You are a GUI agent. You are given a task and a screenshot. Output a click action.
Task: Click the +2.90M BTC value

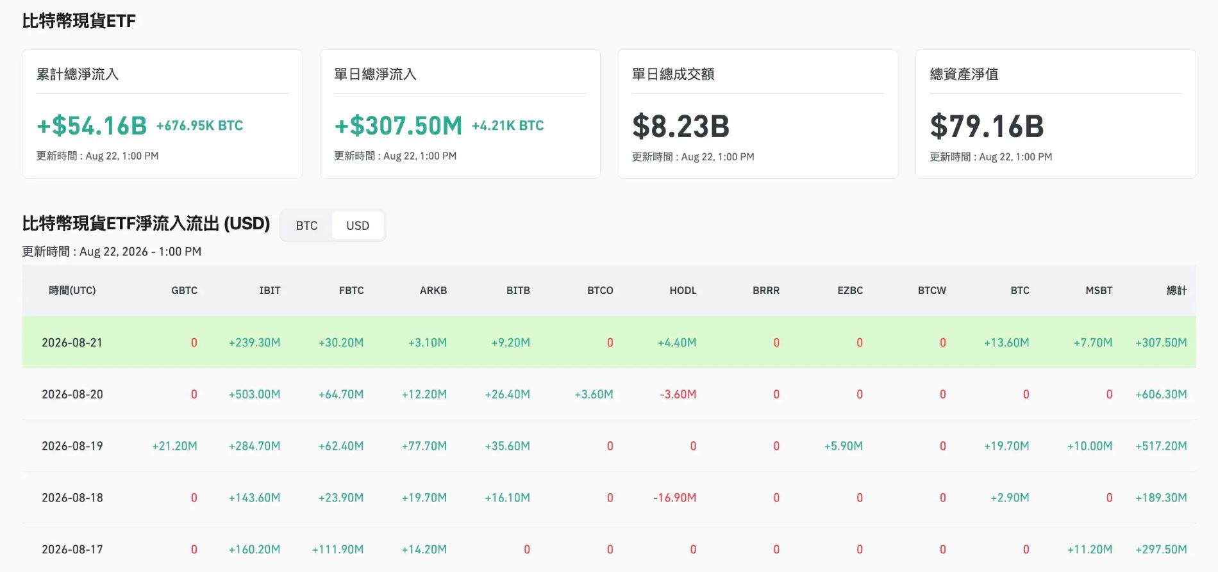pyautogui.click(x=1010, y=498)
